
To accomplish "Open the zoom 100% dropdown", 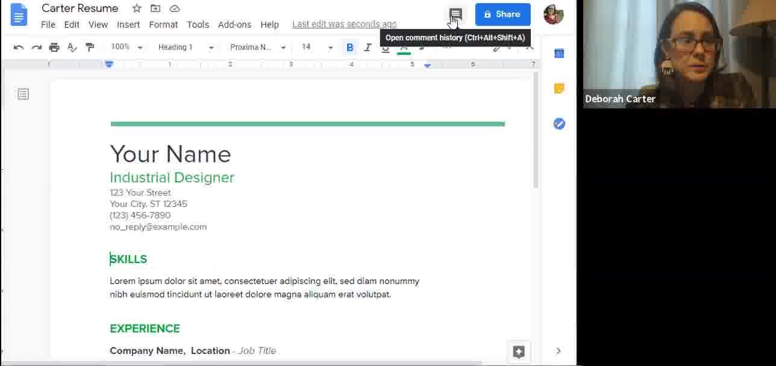I will coord(127,47).
